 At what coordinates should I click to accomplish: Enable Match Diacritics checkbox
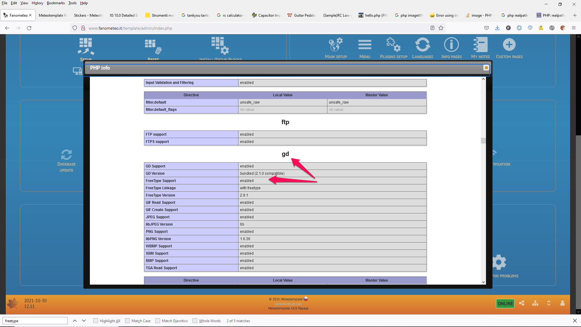pyautogui.click(x=158, y=321)
